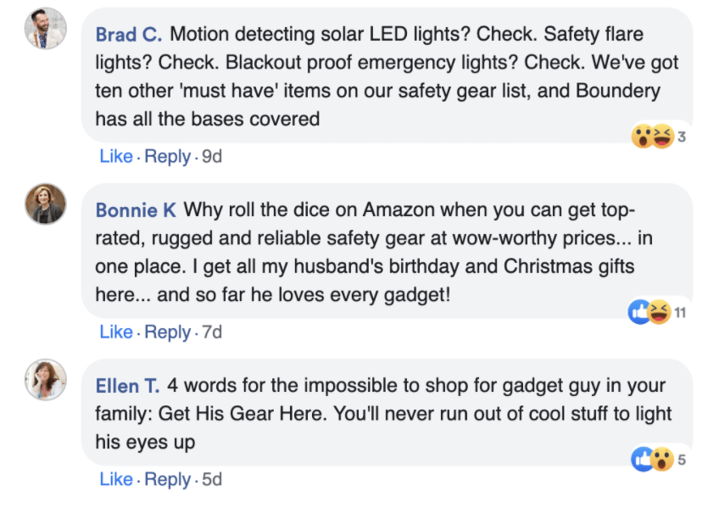
Task: Like Brad C.'s comment
Action: tap(116, 157)
